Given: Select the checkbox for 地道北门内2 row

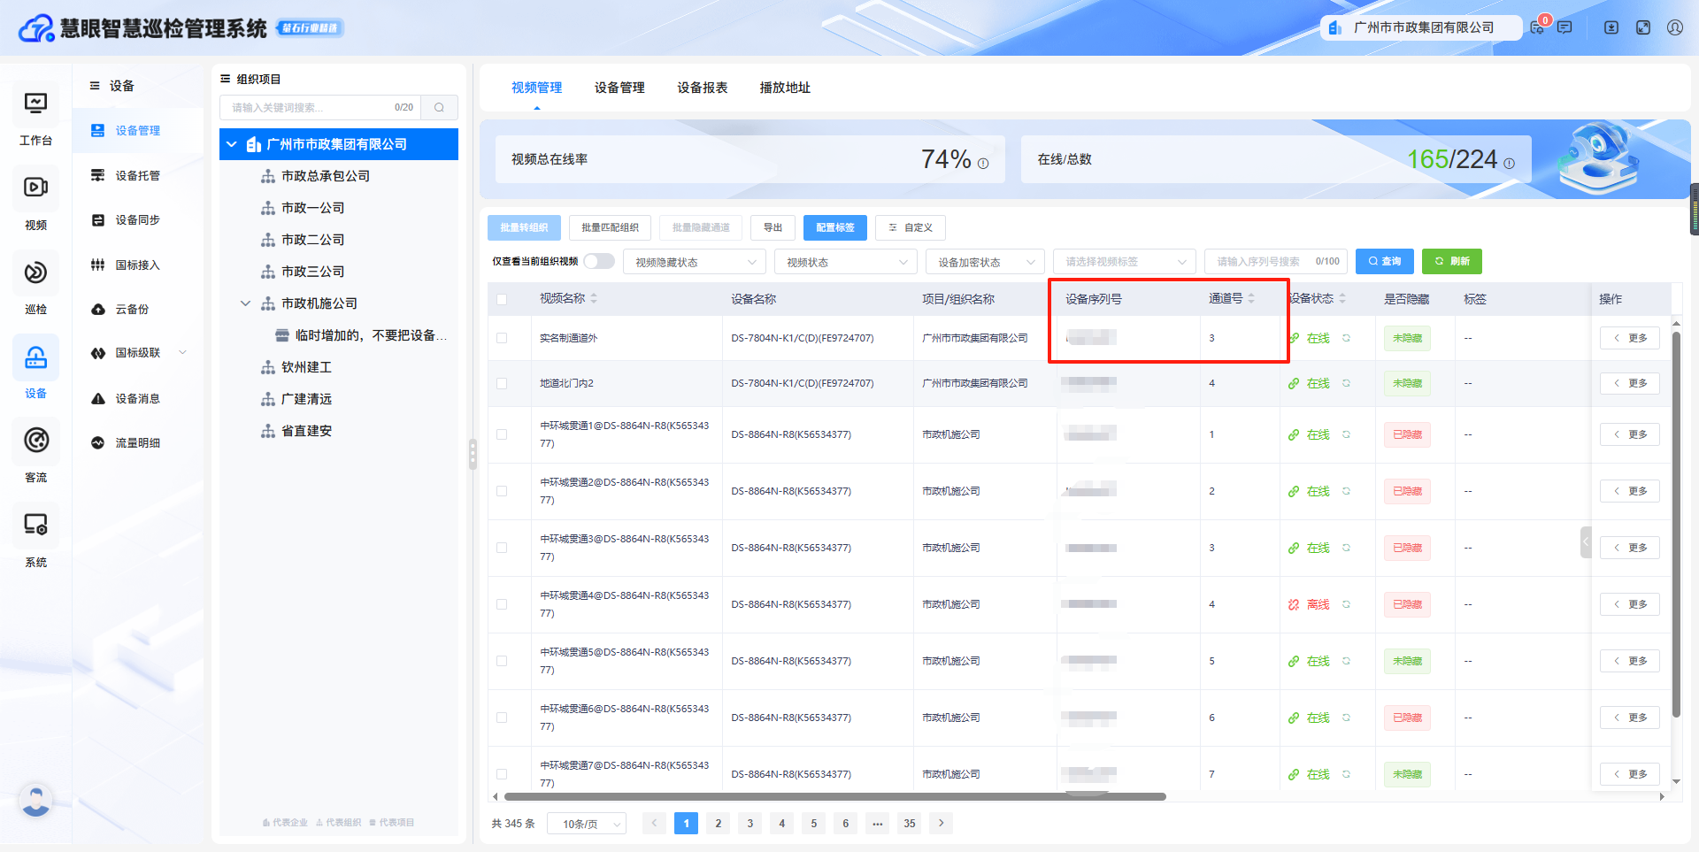Looking at the screenshot, I should pyautogui.click(x=502, y=383).
